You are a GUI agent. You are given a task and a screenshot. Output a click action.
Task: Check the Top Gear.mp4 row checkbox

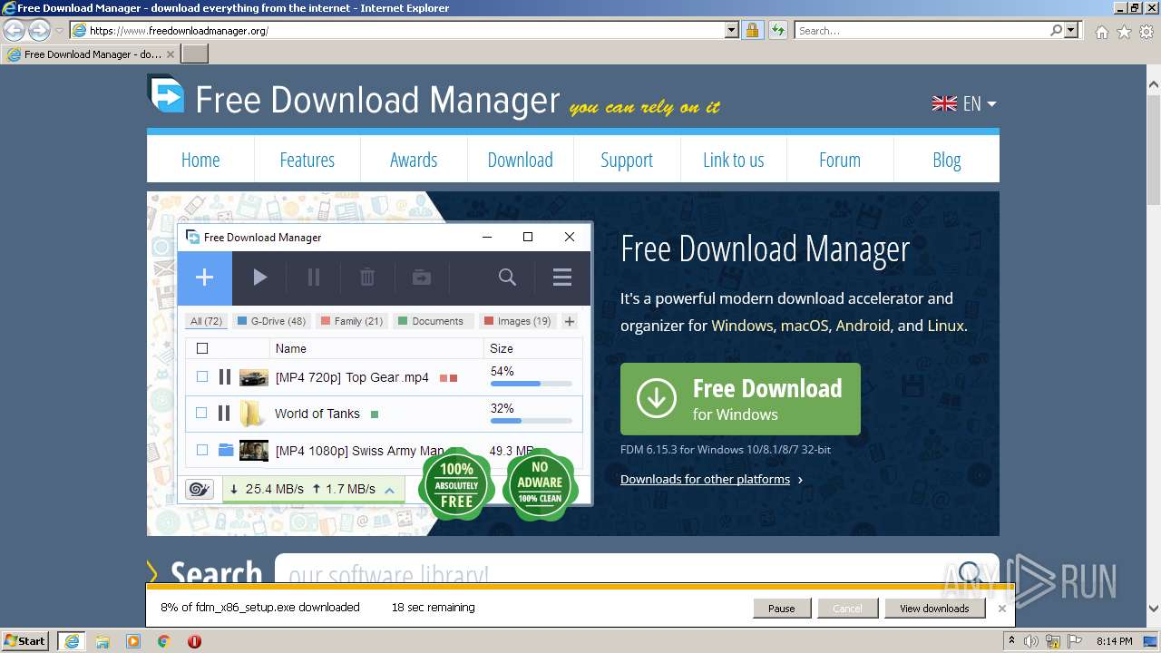[202, 376]
